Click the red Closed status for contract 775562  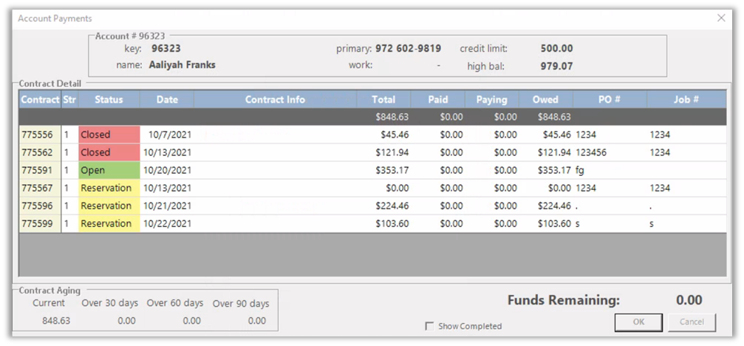(x=109, y=152)
